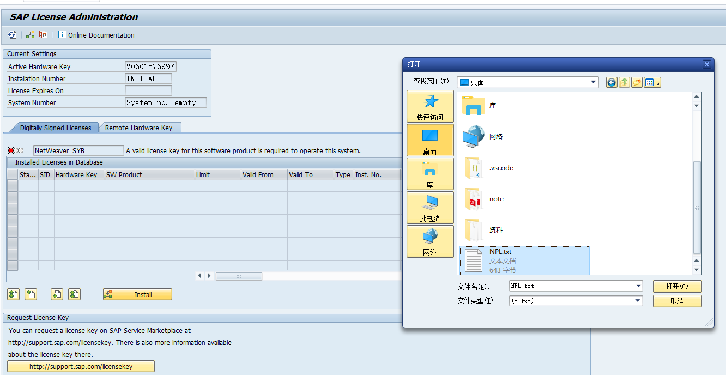
Task: Click the table scroll-left arrow
Action: point(200,276)
